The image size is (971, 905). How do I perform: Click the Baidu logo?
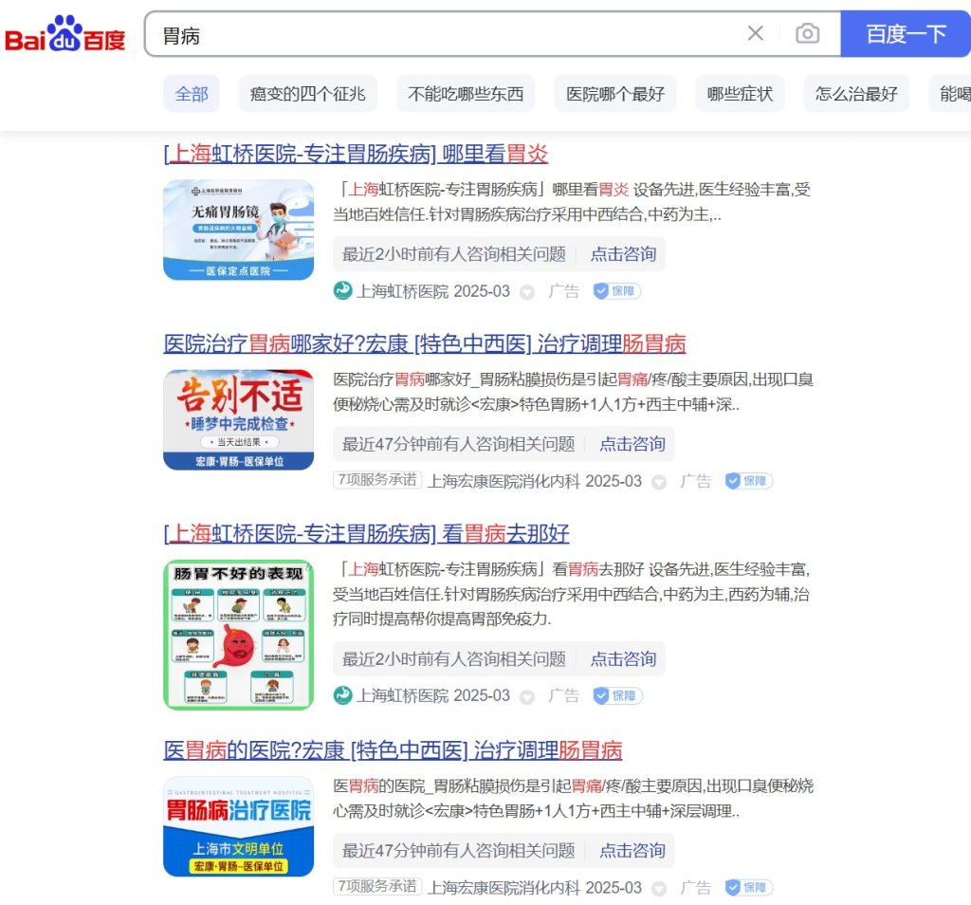(x=65, y=33)
